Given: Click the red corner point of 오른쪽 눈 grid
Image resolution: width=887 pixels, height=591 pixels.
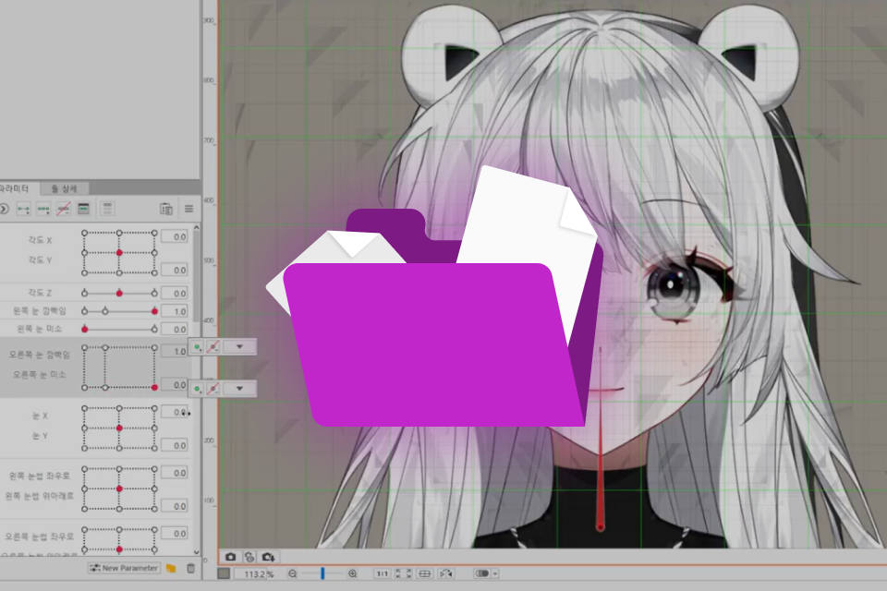Looking at the screenshot, I should (154, 388).
